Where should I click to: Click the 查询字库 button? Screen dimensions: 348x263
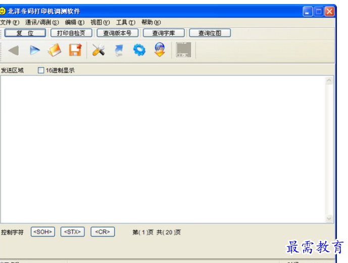[x=164, y=33]
